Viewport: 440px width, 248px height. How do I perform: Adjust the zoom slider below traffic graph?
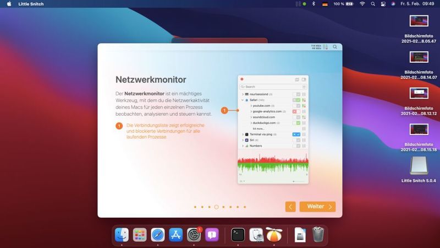299,181
